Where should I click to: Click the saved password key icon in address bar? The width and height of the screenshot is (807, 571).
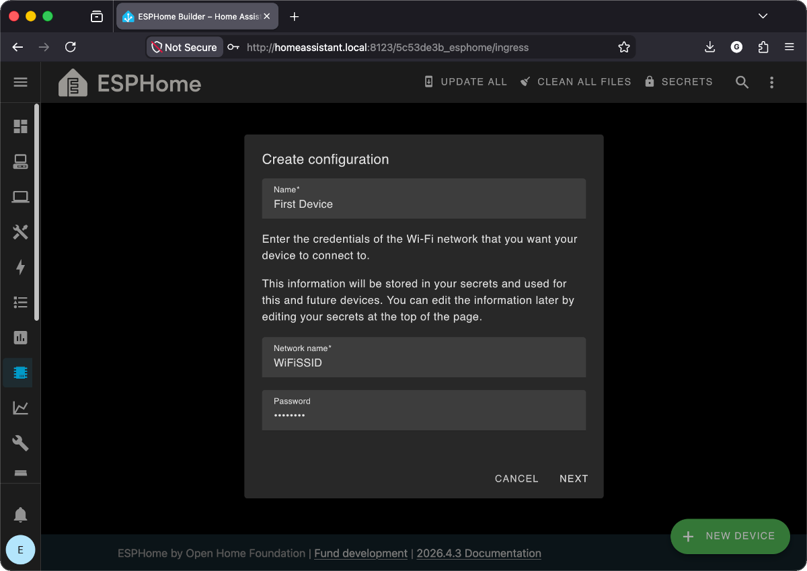click(233, 47)
